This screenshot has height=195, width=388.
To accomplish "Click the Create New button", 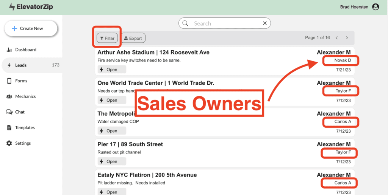I will click(x=31, y=28).
